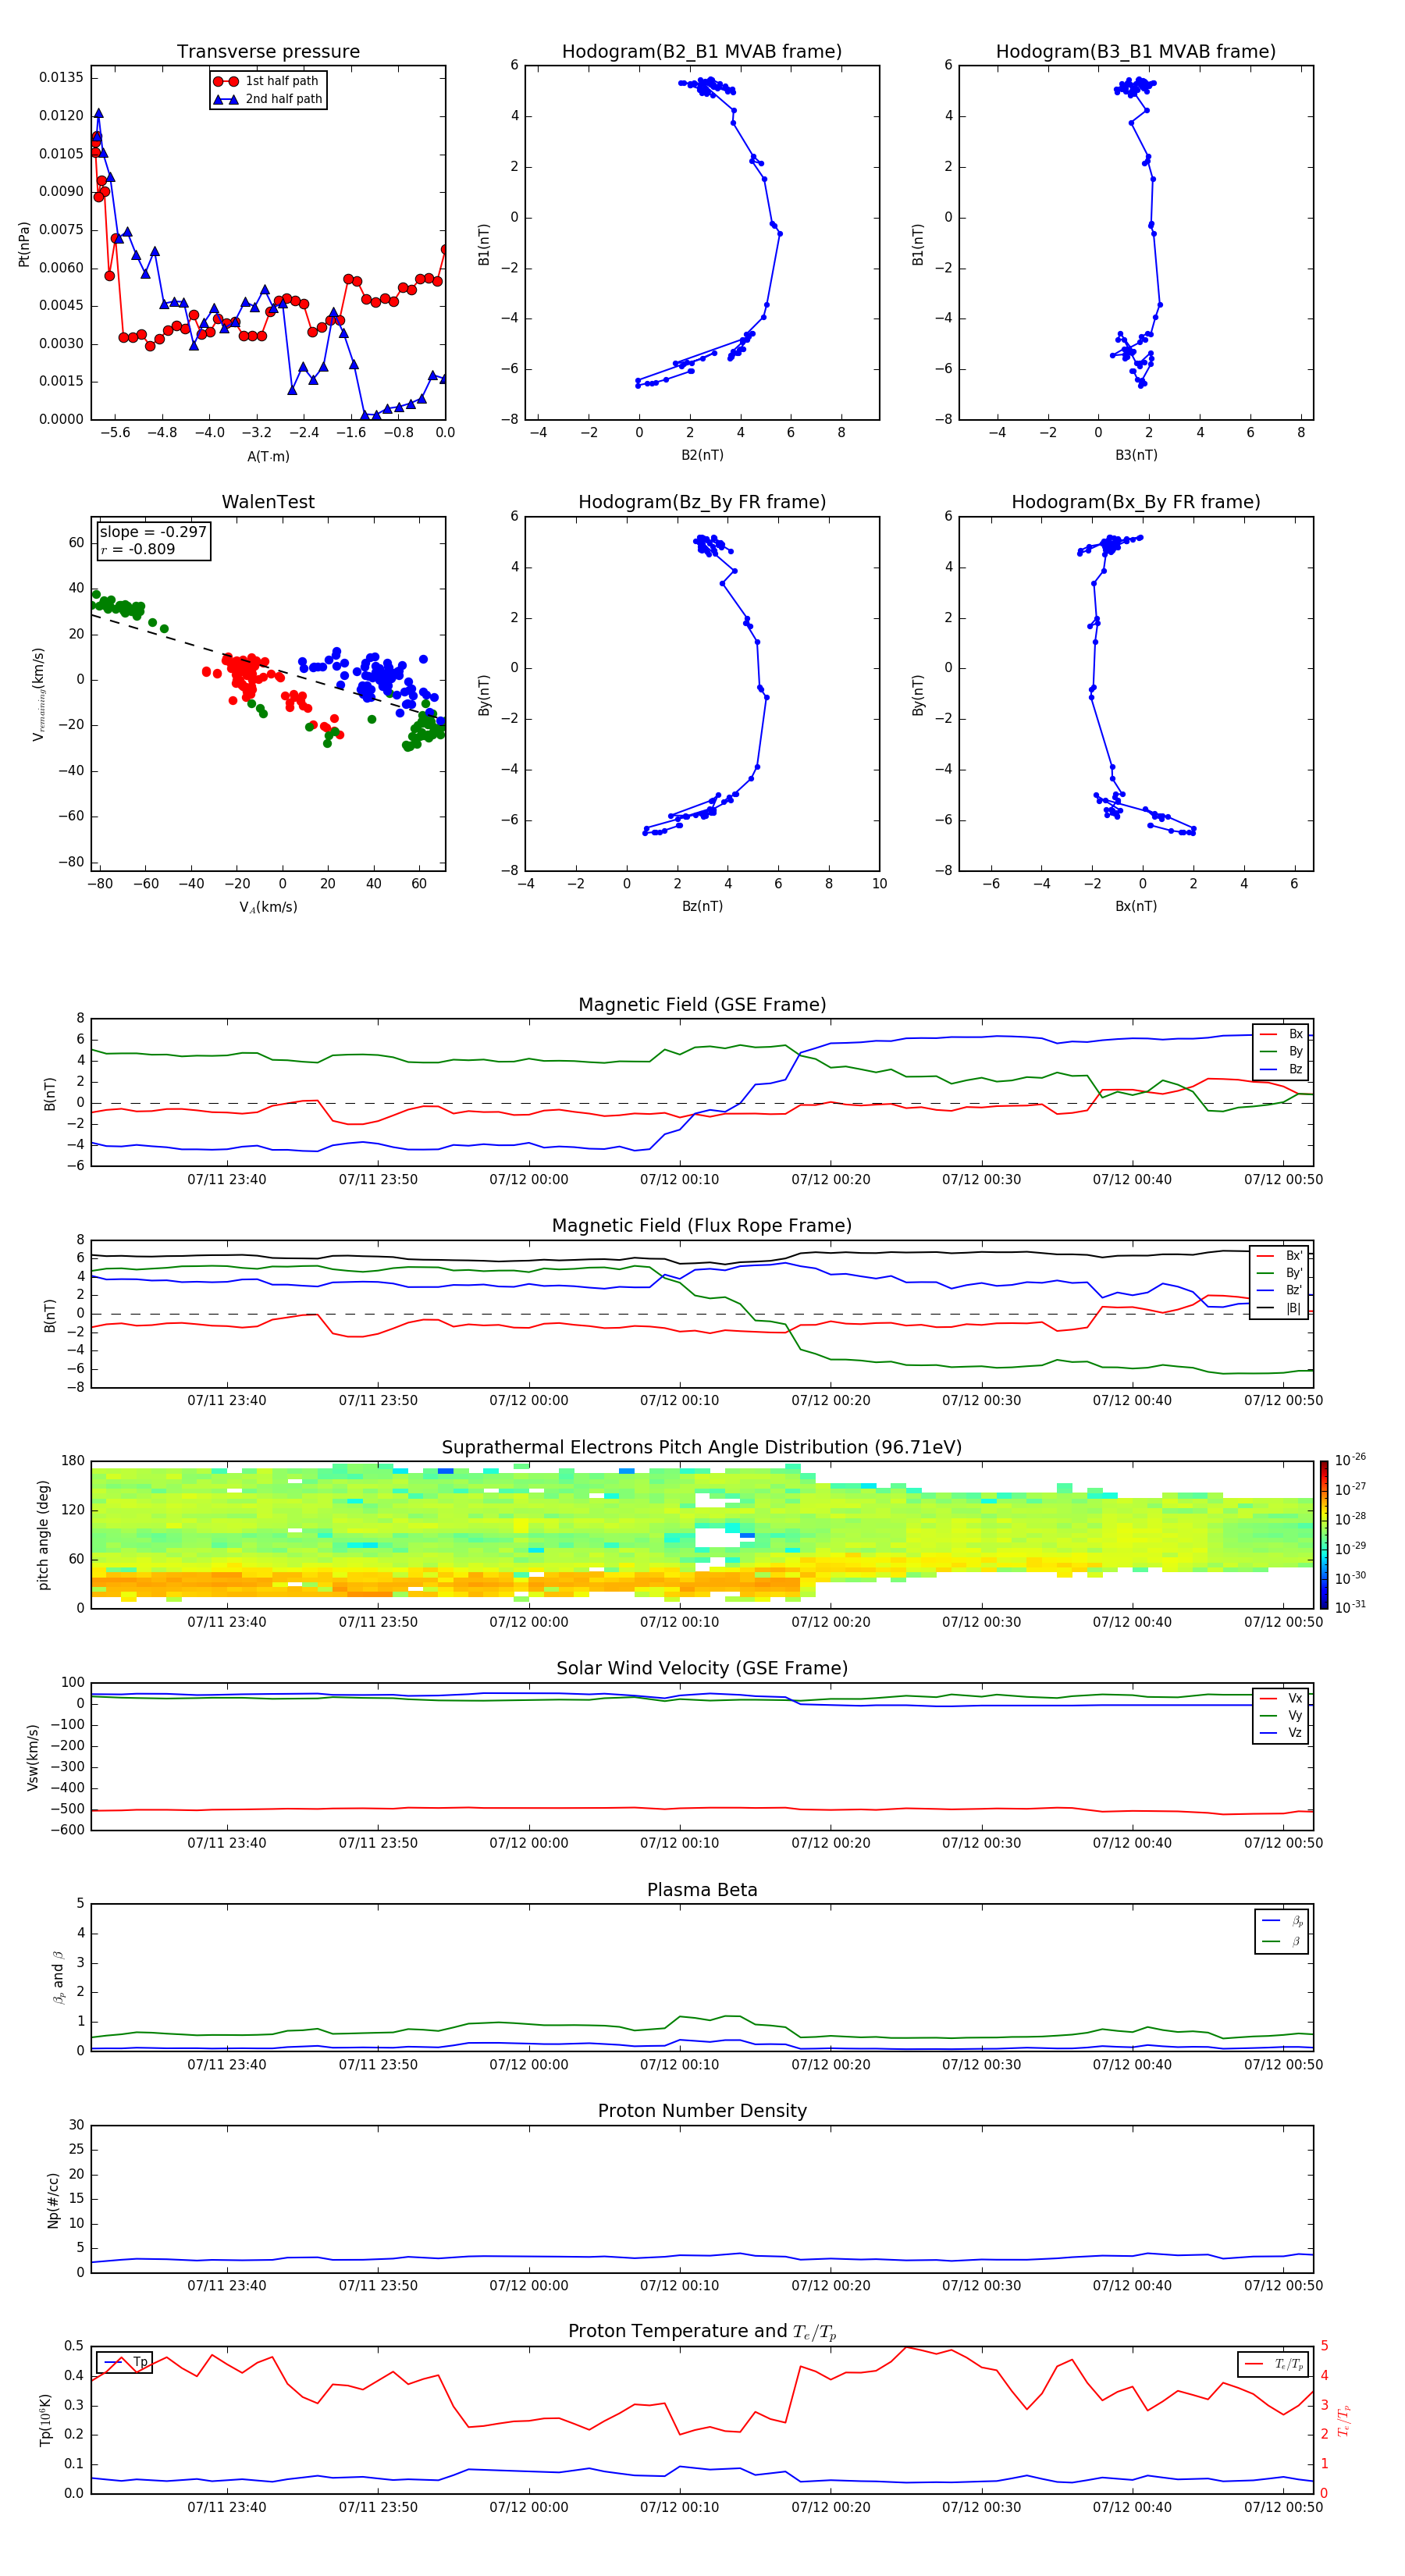
Task: Click '07/12 00:10' tick on GSE field panel
Action: 679,1180
